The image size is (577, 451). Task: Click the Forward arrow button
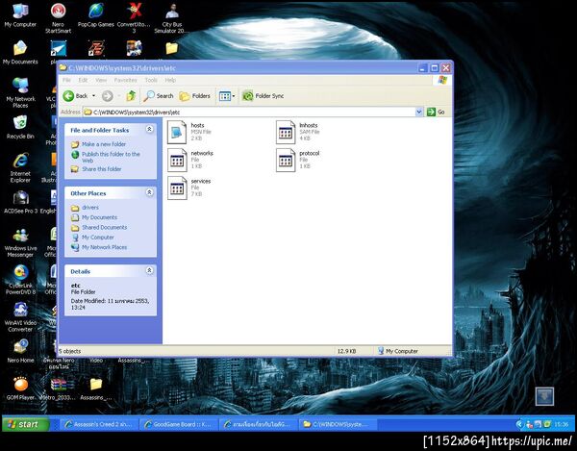pos(108,96)
